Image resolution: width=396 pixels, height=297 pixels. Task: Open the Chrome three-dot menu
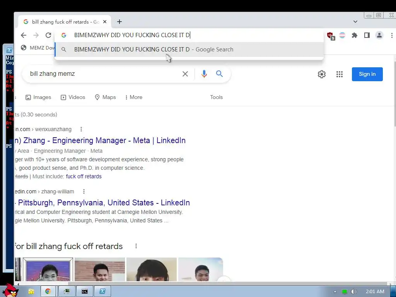(x=392, y=35)
